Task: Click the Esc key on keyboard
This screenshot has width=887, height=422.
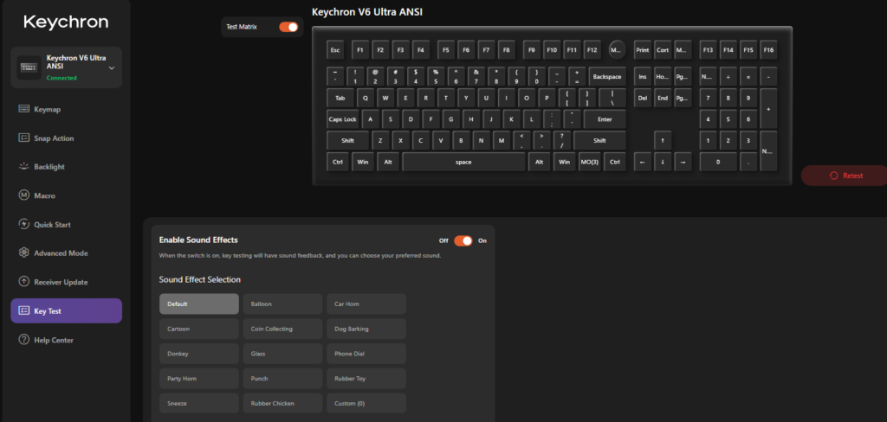Action: click(x=335, y=49)
